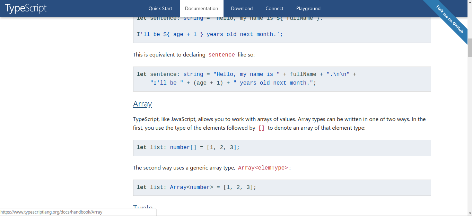Go to the Download page

coord(242,8)
